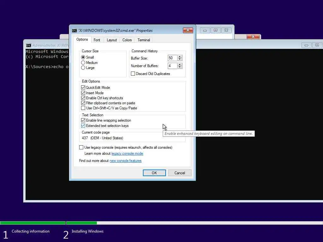Click the cmd icon in Properties title bar
Viewport: 323px width, 242px height.
(x=74, y=31)
